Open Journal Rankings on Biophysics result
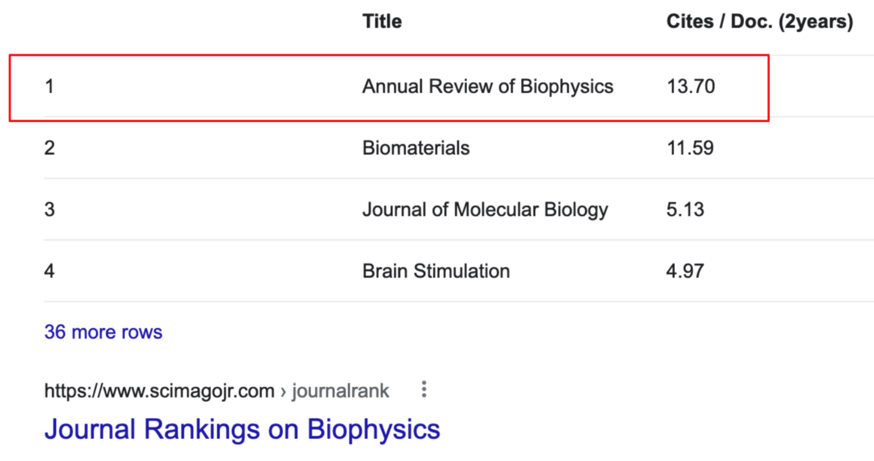Viewport: 874px width, 461px height. pyautogui.click(x=242, y=429)
